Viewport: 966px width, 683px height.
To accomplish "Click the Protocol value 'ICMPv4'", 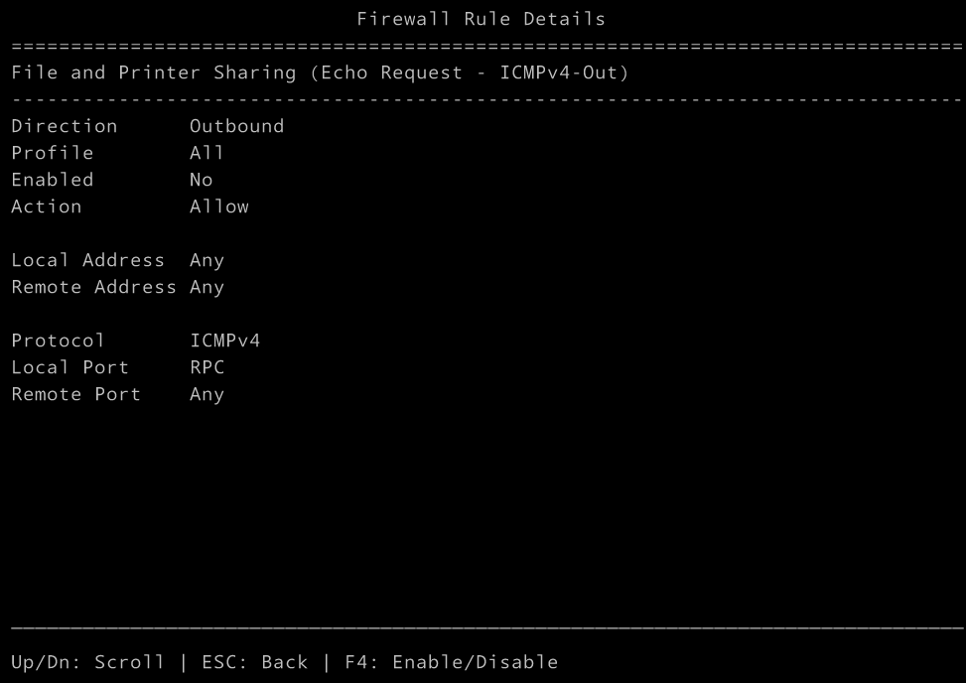I will [x=224, y=341].
